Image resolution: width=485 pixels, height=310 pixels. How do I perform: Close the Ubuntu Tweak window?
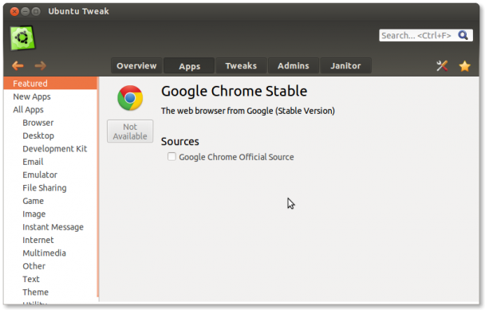coord(14,11)
